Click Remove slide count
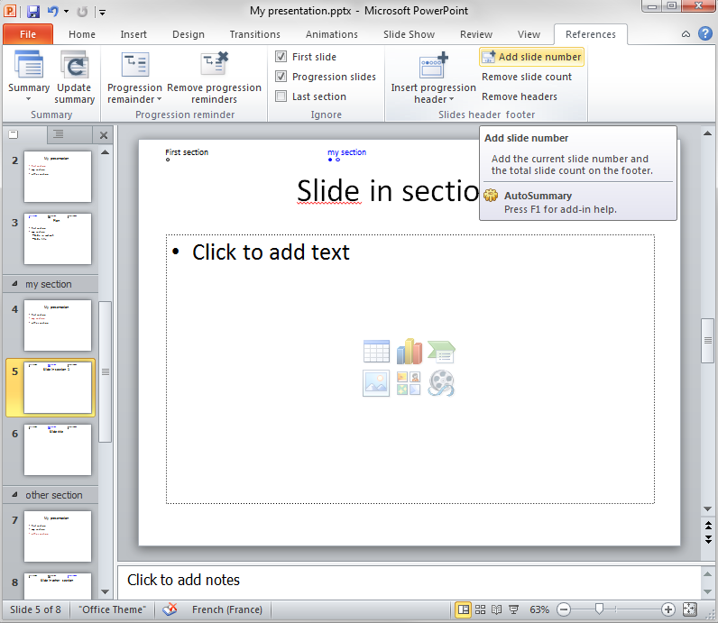Screen dimensions: 718x623 click(x=527, y=77)
